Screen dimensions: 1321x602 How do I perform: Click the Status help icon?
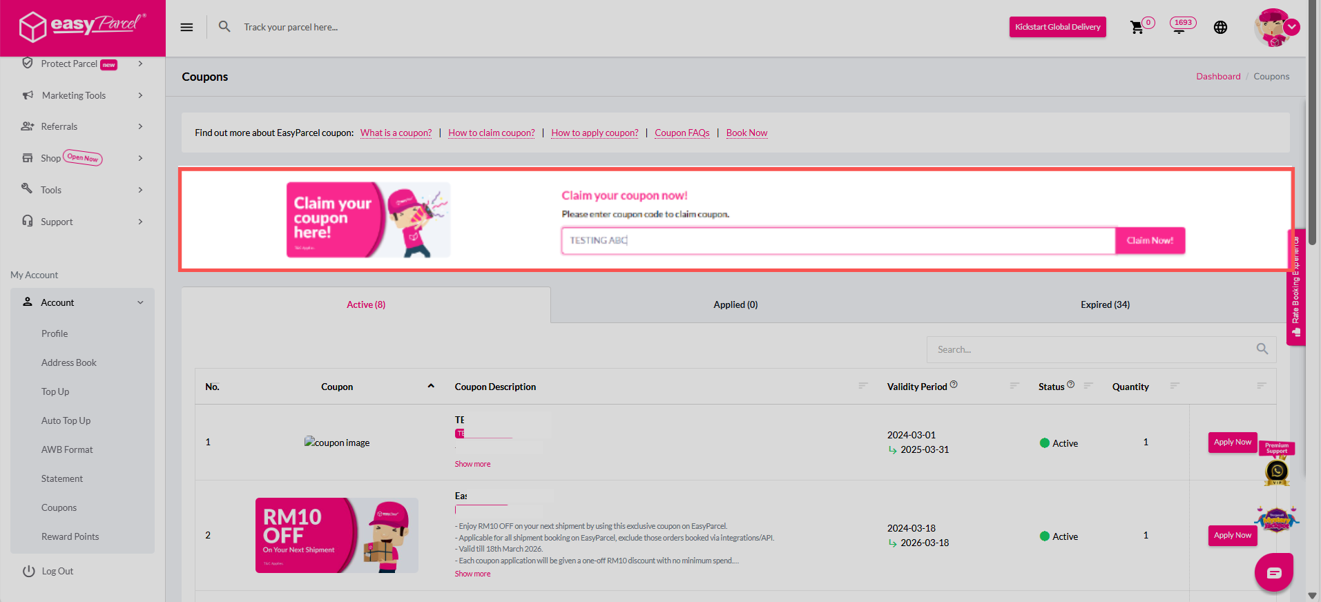pos(1070,384)
